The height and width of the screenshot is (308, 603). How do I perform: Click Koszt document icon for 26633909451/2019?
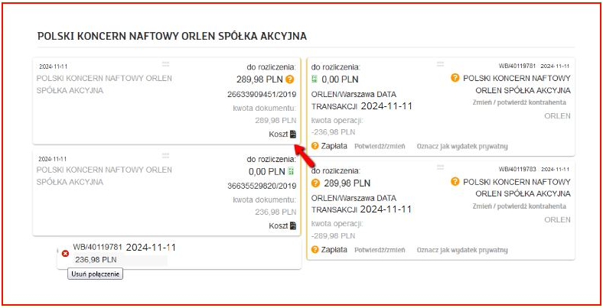pyautogui.click(x=293, y=135)
